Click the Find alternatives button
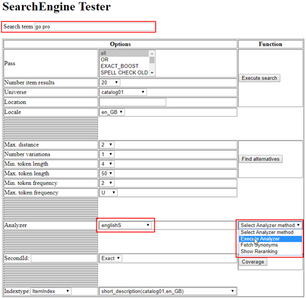 click(x=261, y=159)
